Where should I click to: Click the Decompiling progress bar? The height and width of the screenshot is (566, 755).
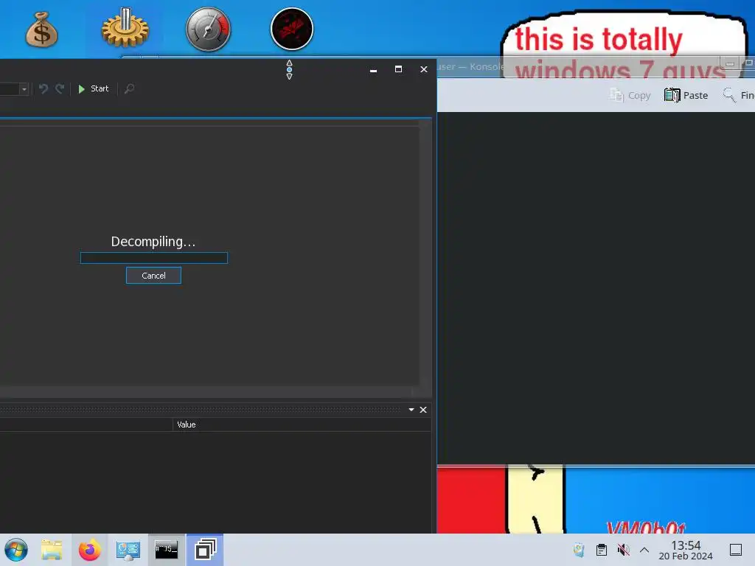[x=153, y=258]
